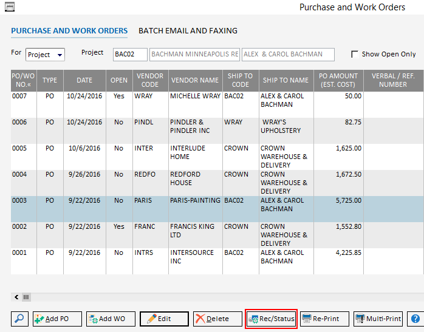Expand the For Project dropdown

(x=60, y=55)
